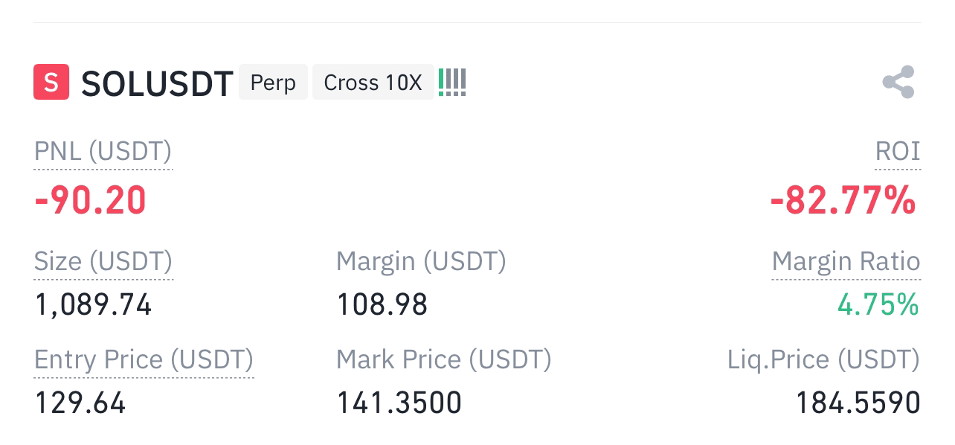
Task: Tap the Margin (USDT) label
Action: coord(421,262)
